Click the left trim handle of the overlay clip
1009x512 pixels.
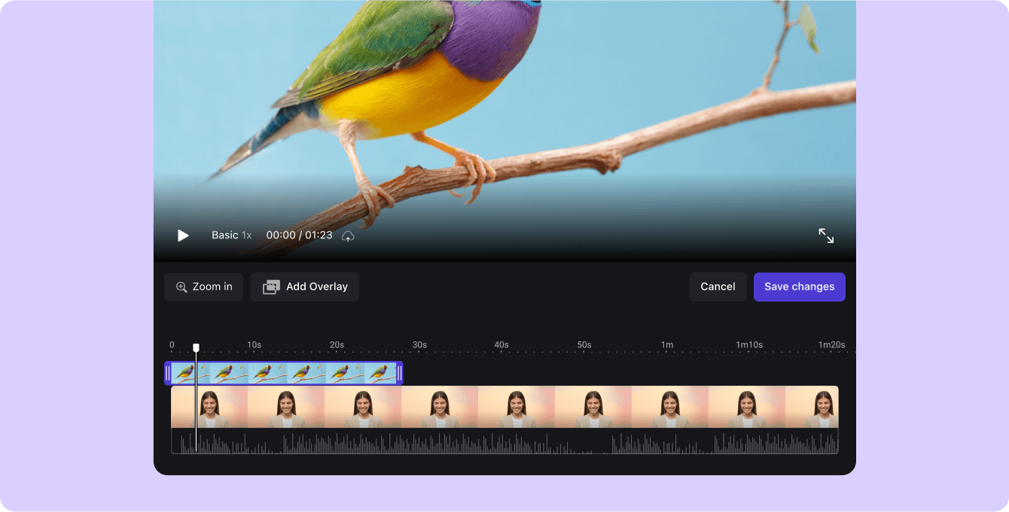click(167, 372)
